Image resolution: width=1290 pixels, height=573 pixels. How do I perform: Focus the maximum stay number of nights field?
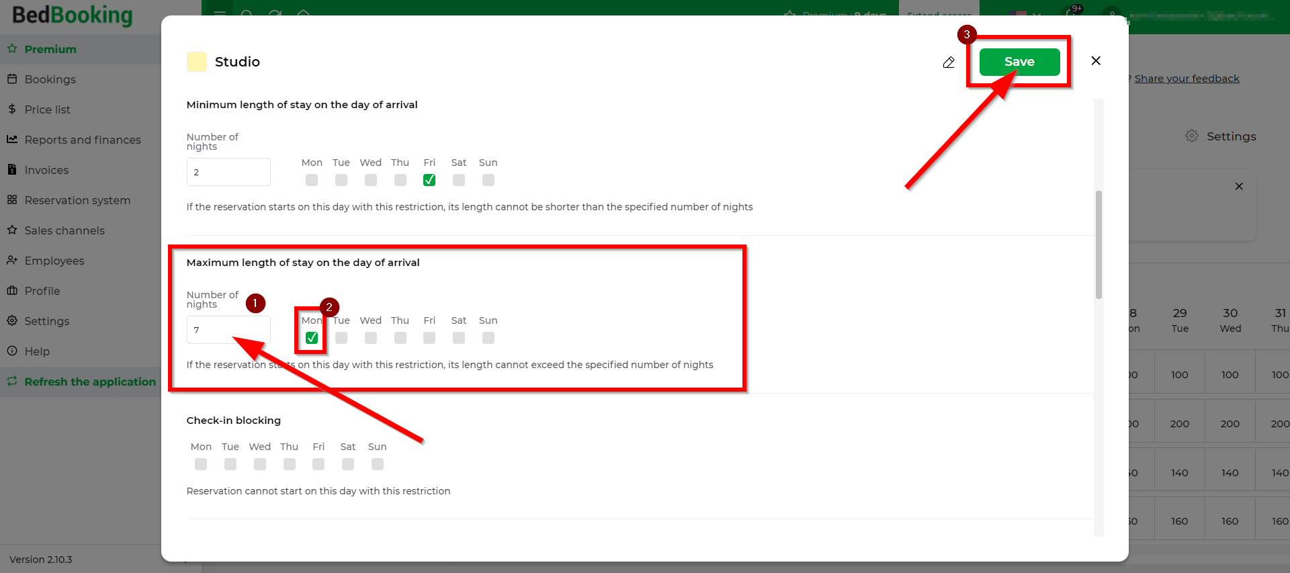228,330
